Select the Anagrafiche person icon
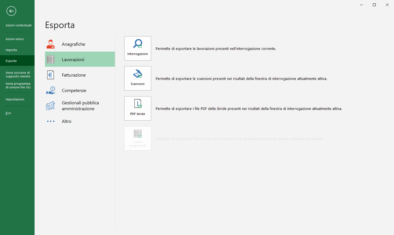Screen dimensions: 394x235 [x=51, y=44]
